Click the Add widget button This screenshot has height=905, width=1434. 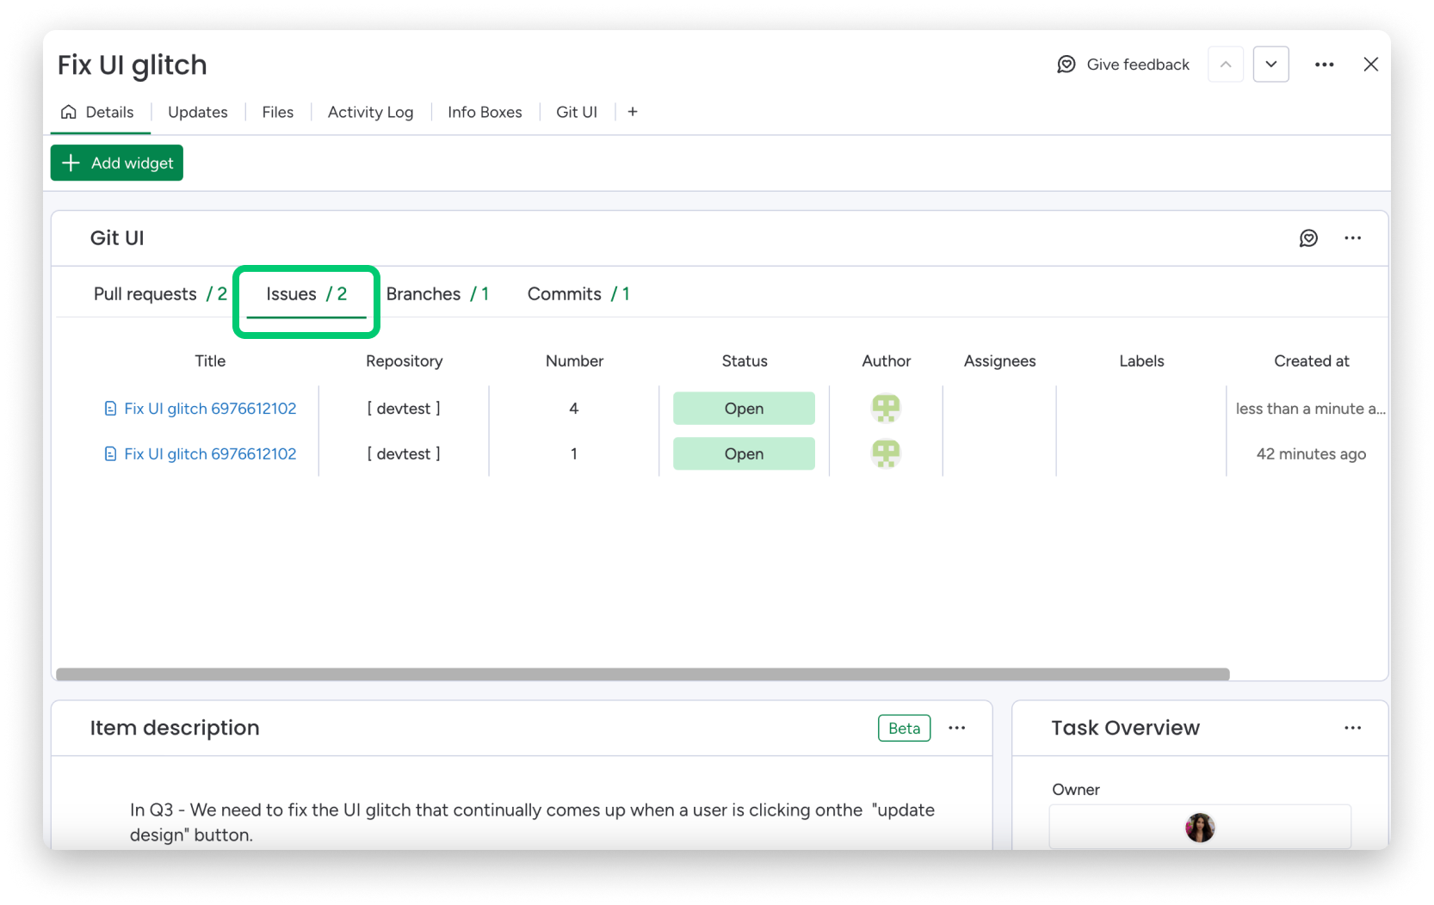coord(117,163)
